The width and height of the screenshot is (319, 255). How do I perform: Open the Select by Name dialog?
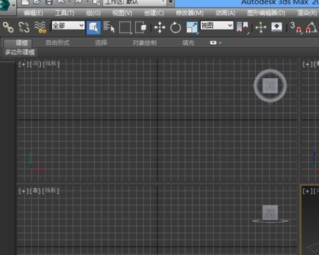click(109, 27)
